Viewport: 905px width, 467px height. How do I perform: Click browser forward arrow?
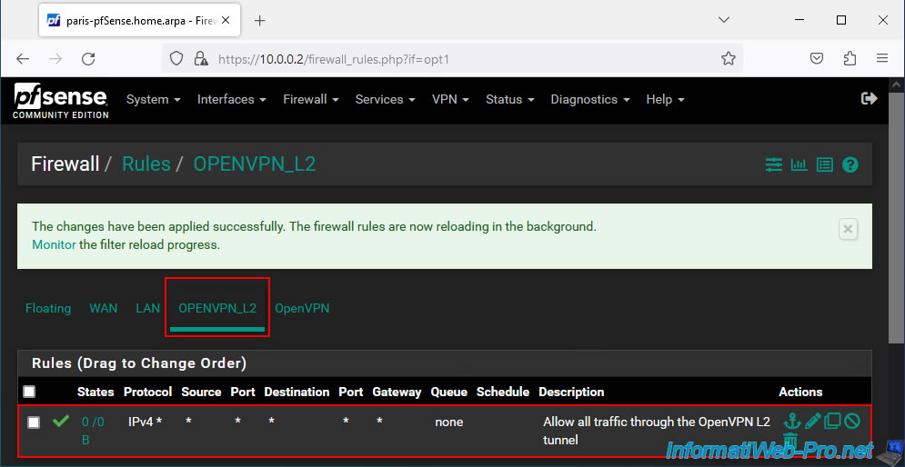coord(55,58)
